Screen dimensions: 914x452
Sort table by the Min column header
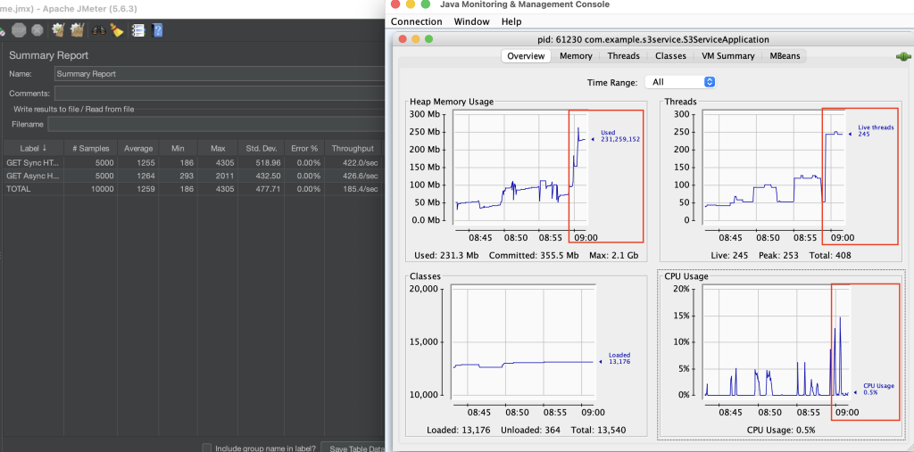click(x=178, y=149)
